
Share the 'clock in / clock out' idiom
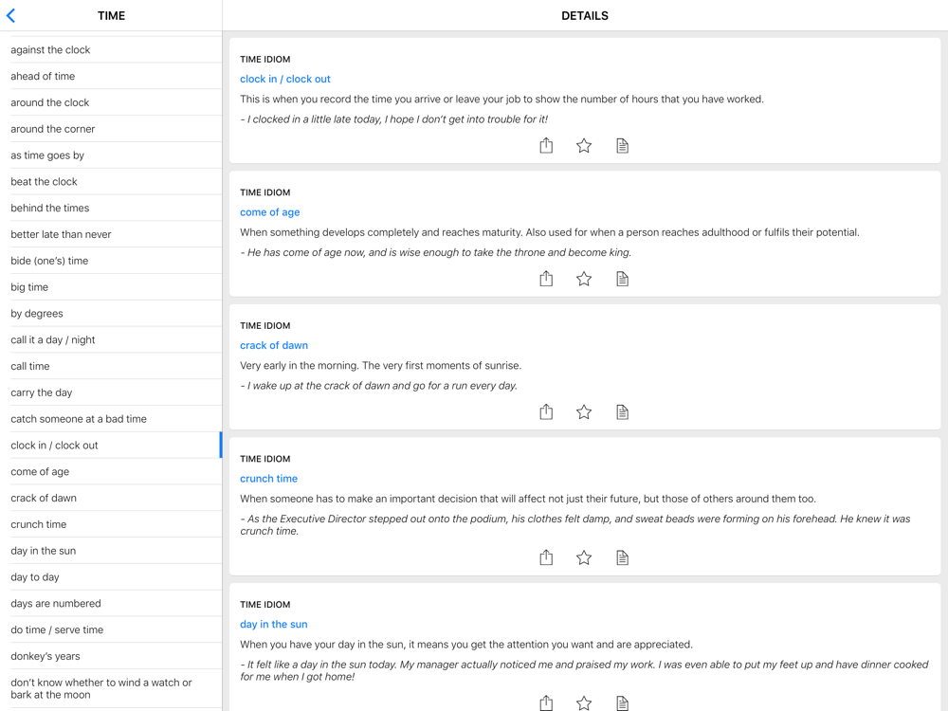point(546,145)
